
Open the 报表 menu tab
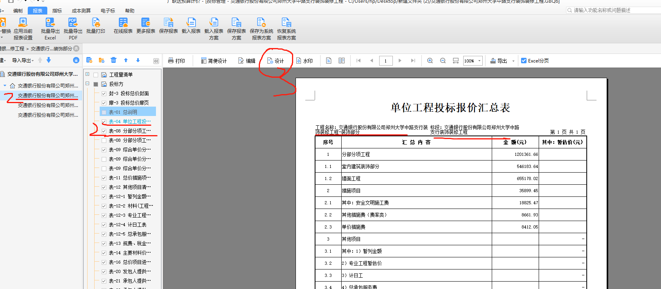point(38,11)
